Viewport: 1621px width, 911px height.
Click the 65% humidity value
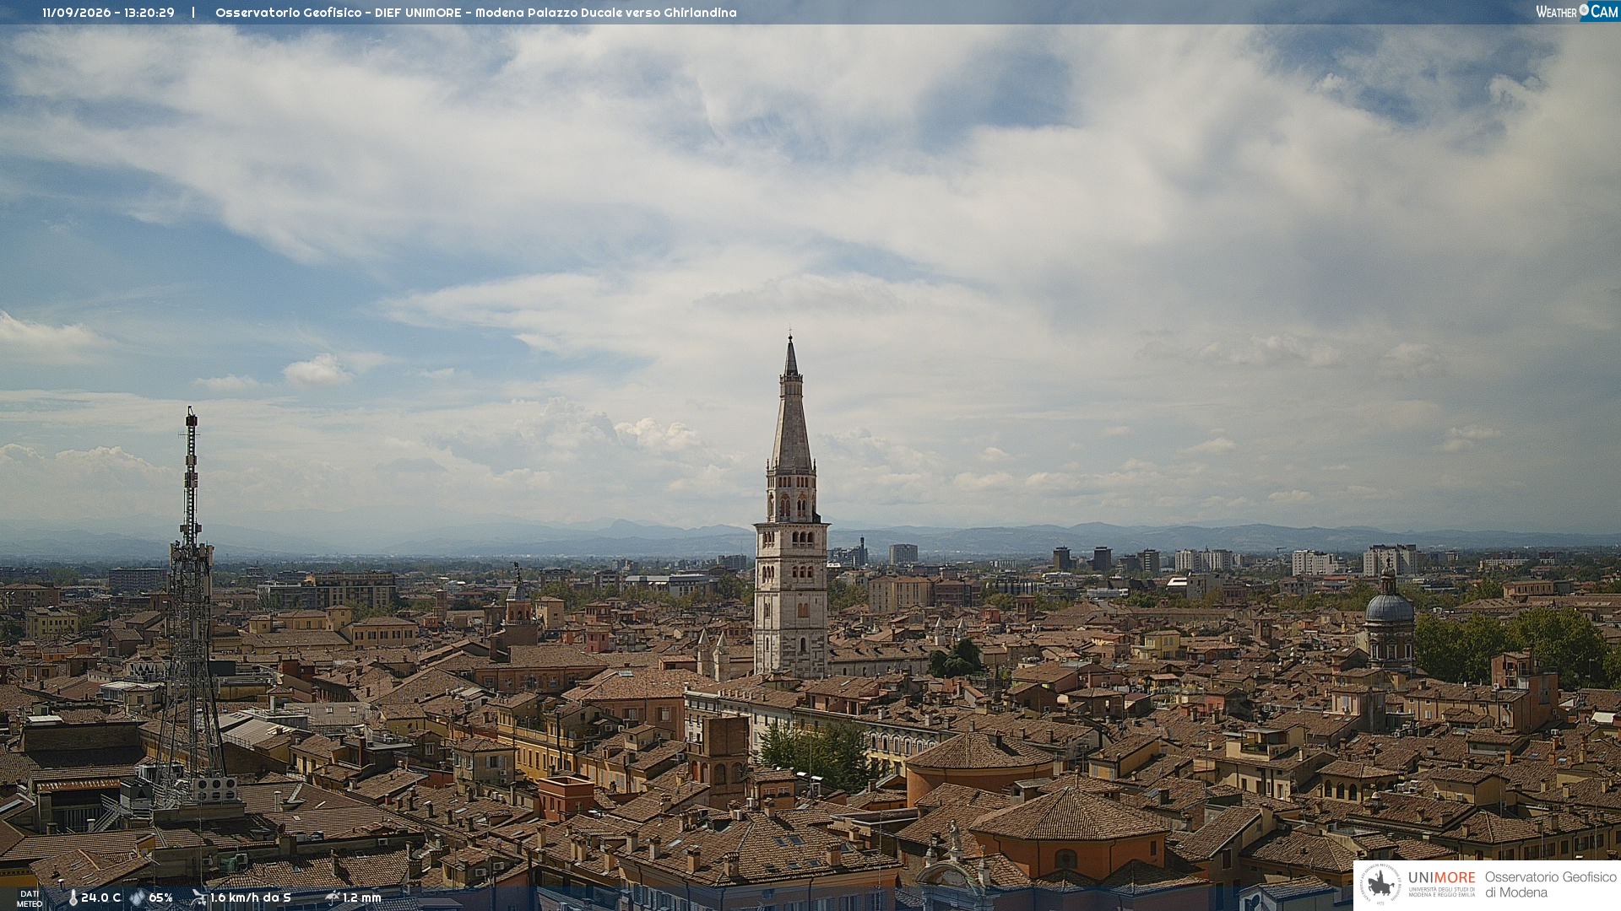point(160,898)
